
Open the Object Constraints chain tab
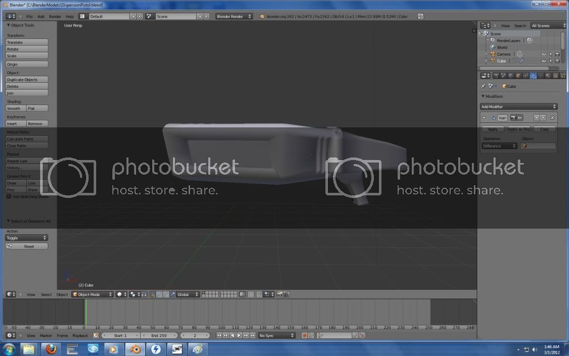[526, 76]
